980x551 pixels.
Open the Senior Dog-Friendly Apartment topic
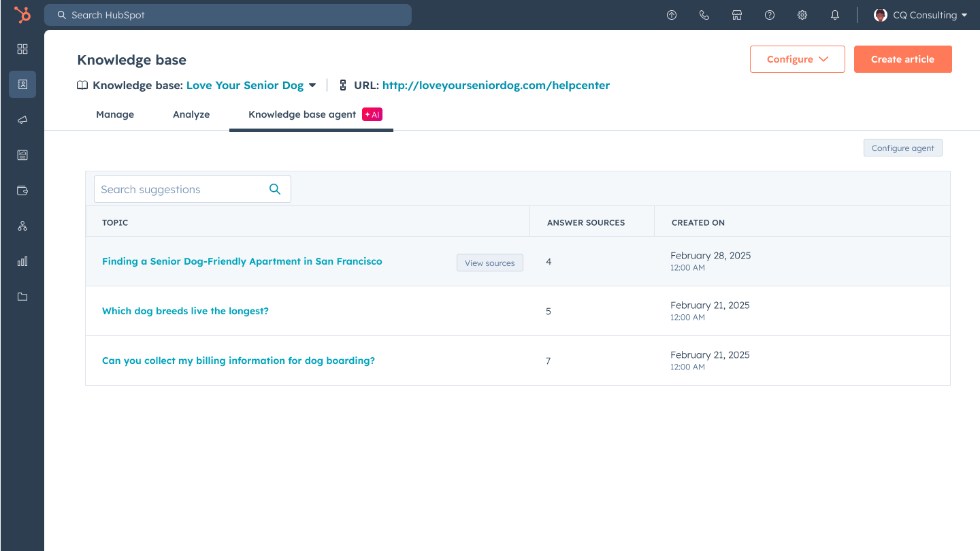point(242,261)
